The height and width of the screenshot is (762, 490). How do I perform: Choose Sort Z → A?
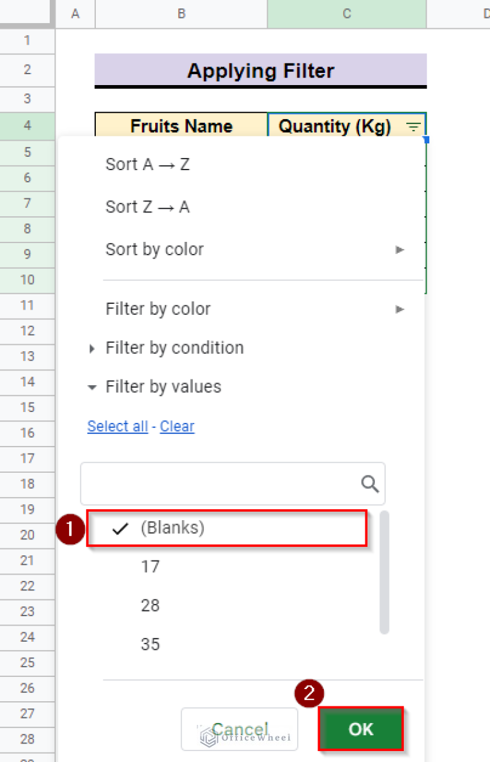148,207
